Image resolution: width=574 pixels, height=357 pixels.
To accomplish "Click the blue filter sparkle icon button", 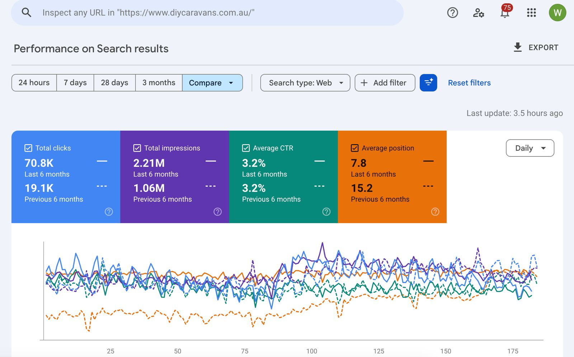I will pyautogui.click(x=428, y=83).
